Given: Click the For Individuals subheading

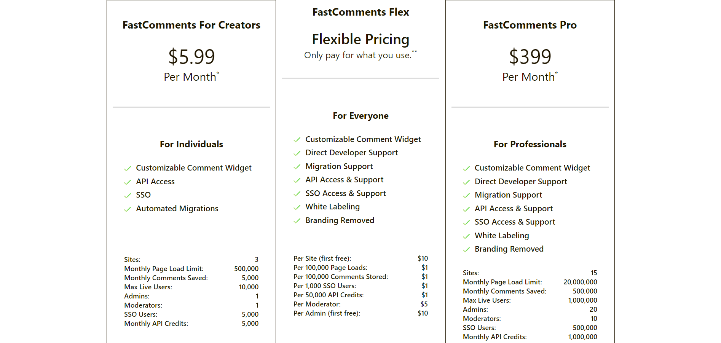Looking at the screenshot, I should coord(191,144).
